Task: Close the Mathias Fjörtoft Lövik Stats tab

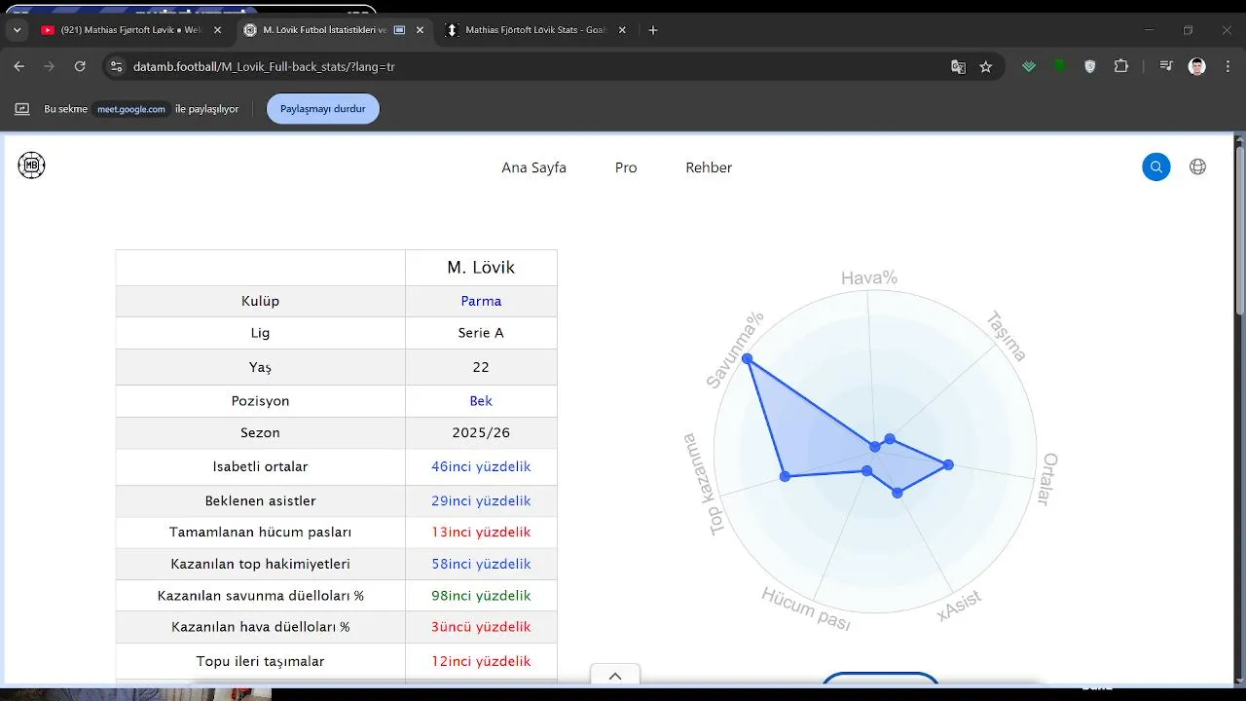Action: pos(622,30)
